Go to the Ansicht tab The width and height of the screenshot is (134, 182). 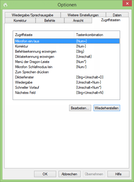tap(78, 21)
